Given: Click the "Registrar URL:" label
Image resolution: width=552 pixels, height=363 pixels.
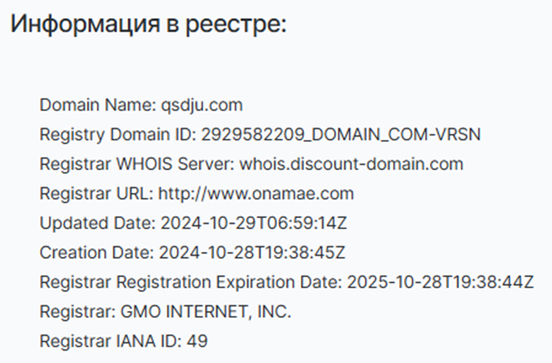Looking at the screenshot, I should point(97,193).
